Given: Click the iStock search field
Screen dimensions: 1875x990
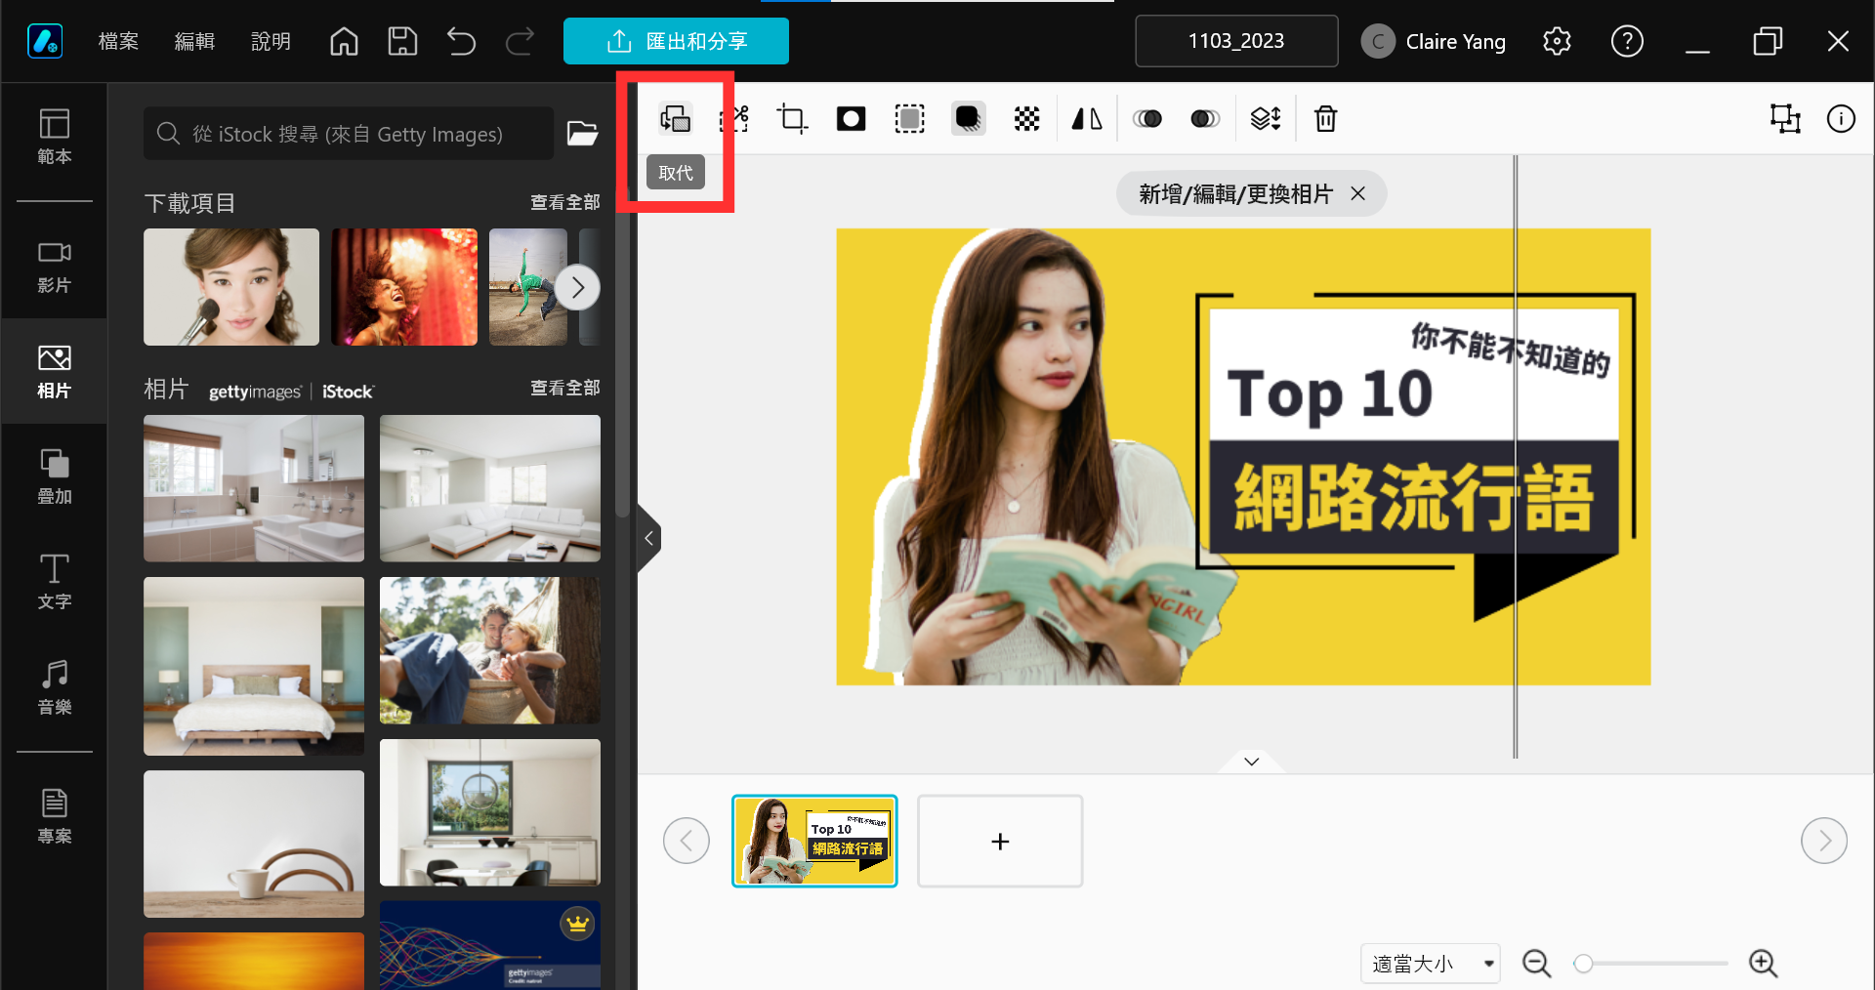Looking at the screenshot, I should (349, 134).
